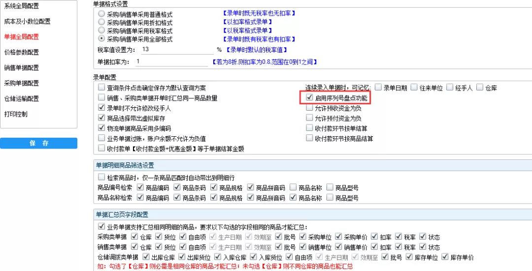Screen dimensions: 532x271
Task: Open 采购单据配置 in the sidebar
Action: tap(21, 83)
